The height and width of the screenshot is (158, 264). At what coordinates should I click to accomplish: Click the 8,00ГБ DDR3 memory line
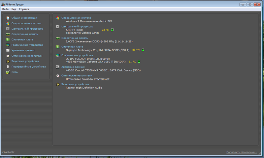click(99, 41)
